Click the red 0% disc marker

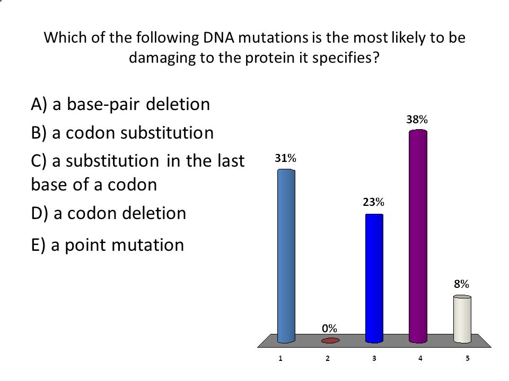[x=330, y=340]
